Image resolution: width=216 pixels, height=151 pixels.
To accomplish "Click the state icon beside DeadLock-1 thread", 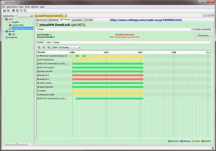I will (x=38, y=79).
